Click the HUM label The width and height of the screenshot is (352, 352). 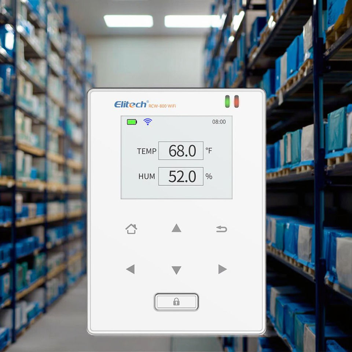(x=147, y=176)
